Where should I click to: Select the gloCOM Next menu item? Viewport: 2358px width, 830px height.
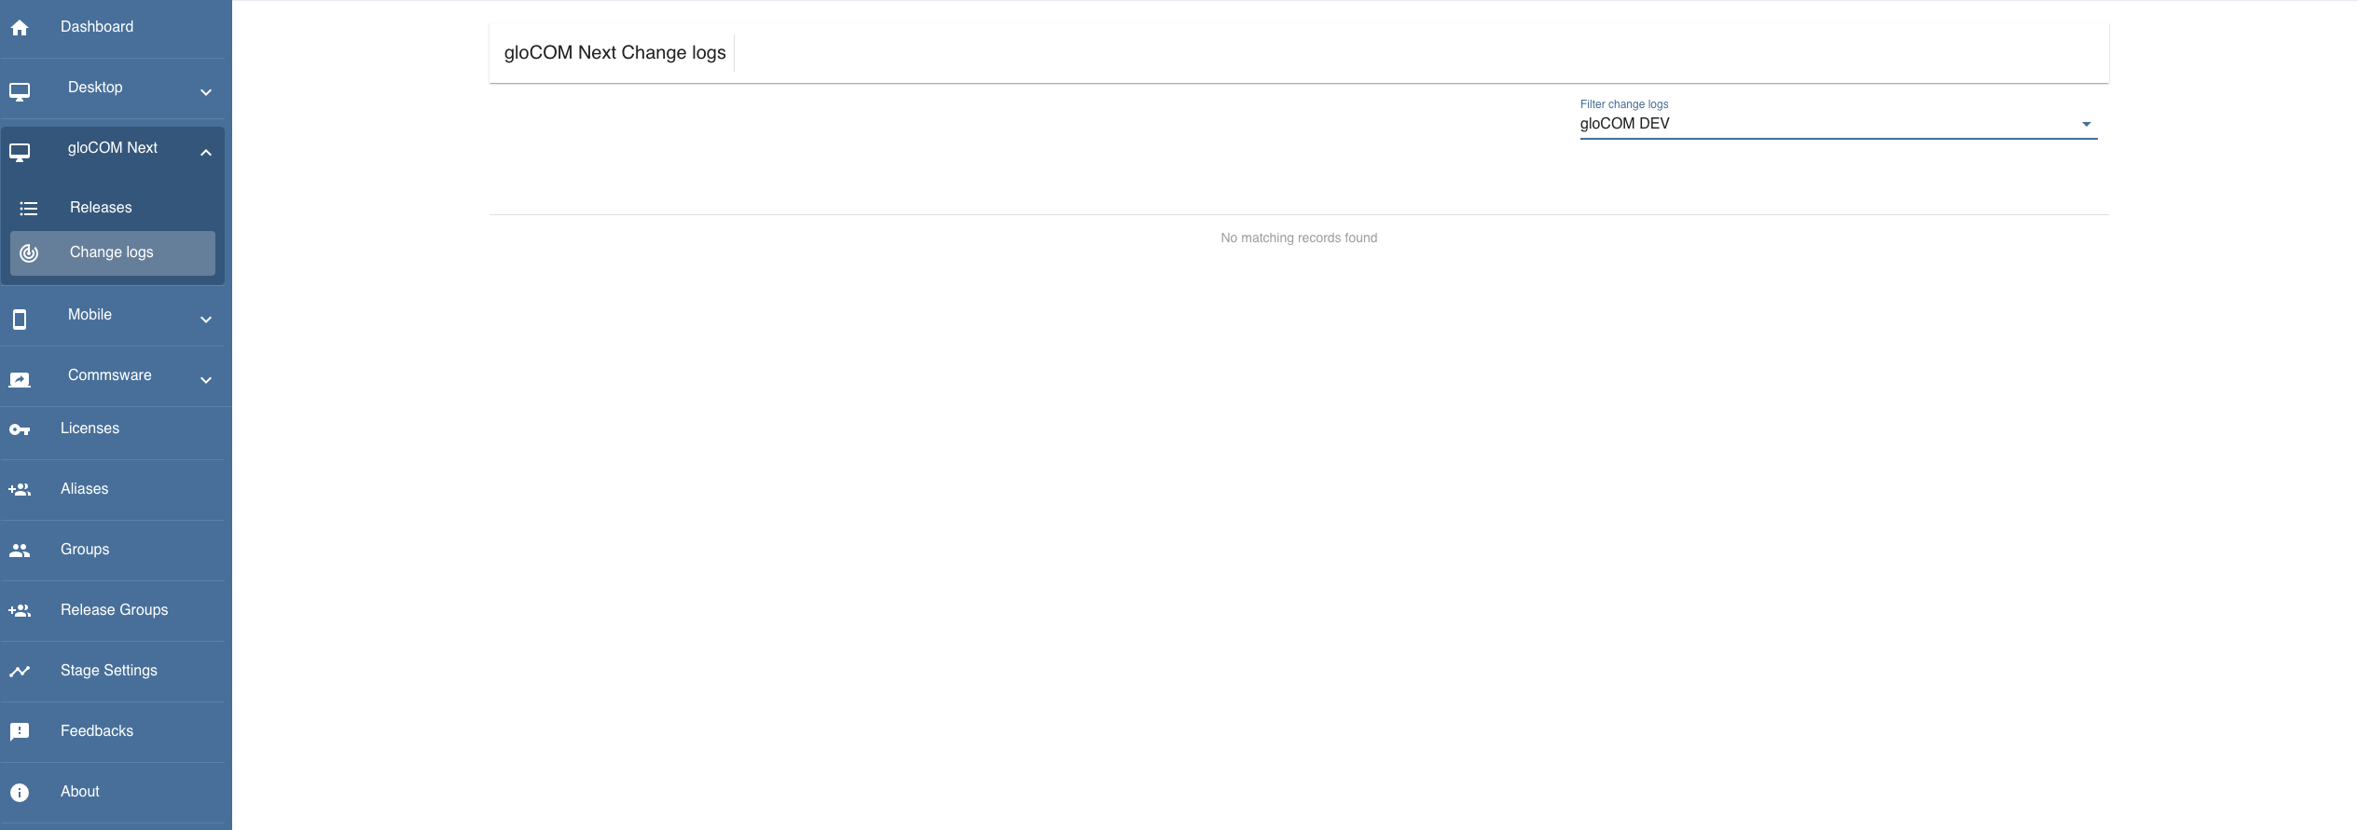tap(113, 148)
